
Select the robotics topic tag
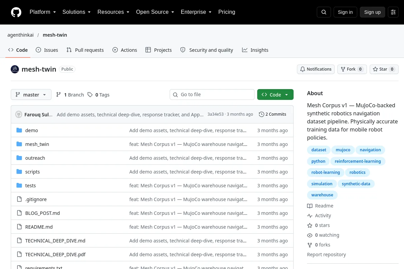tap(358, 172)
